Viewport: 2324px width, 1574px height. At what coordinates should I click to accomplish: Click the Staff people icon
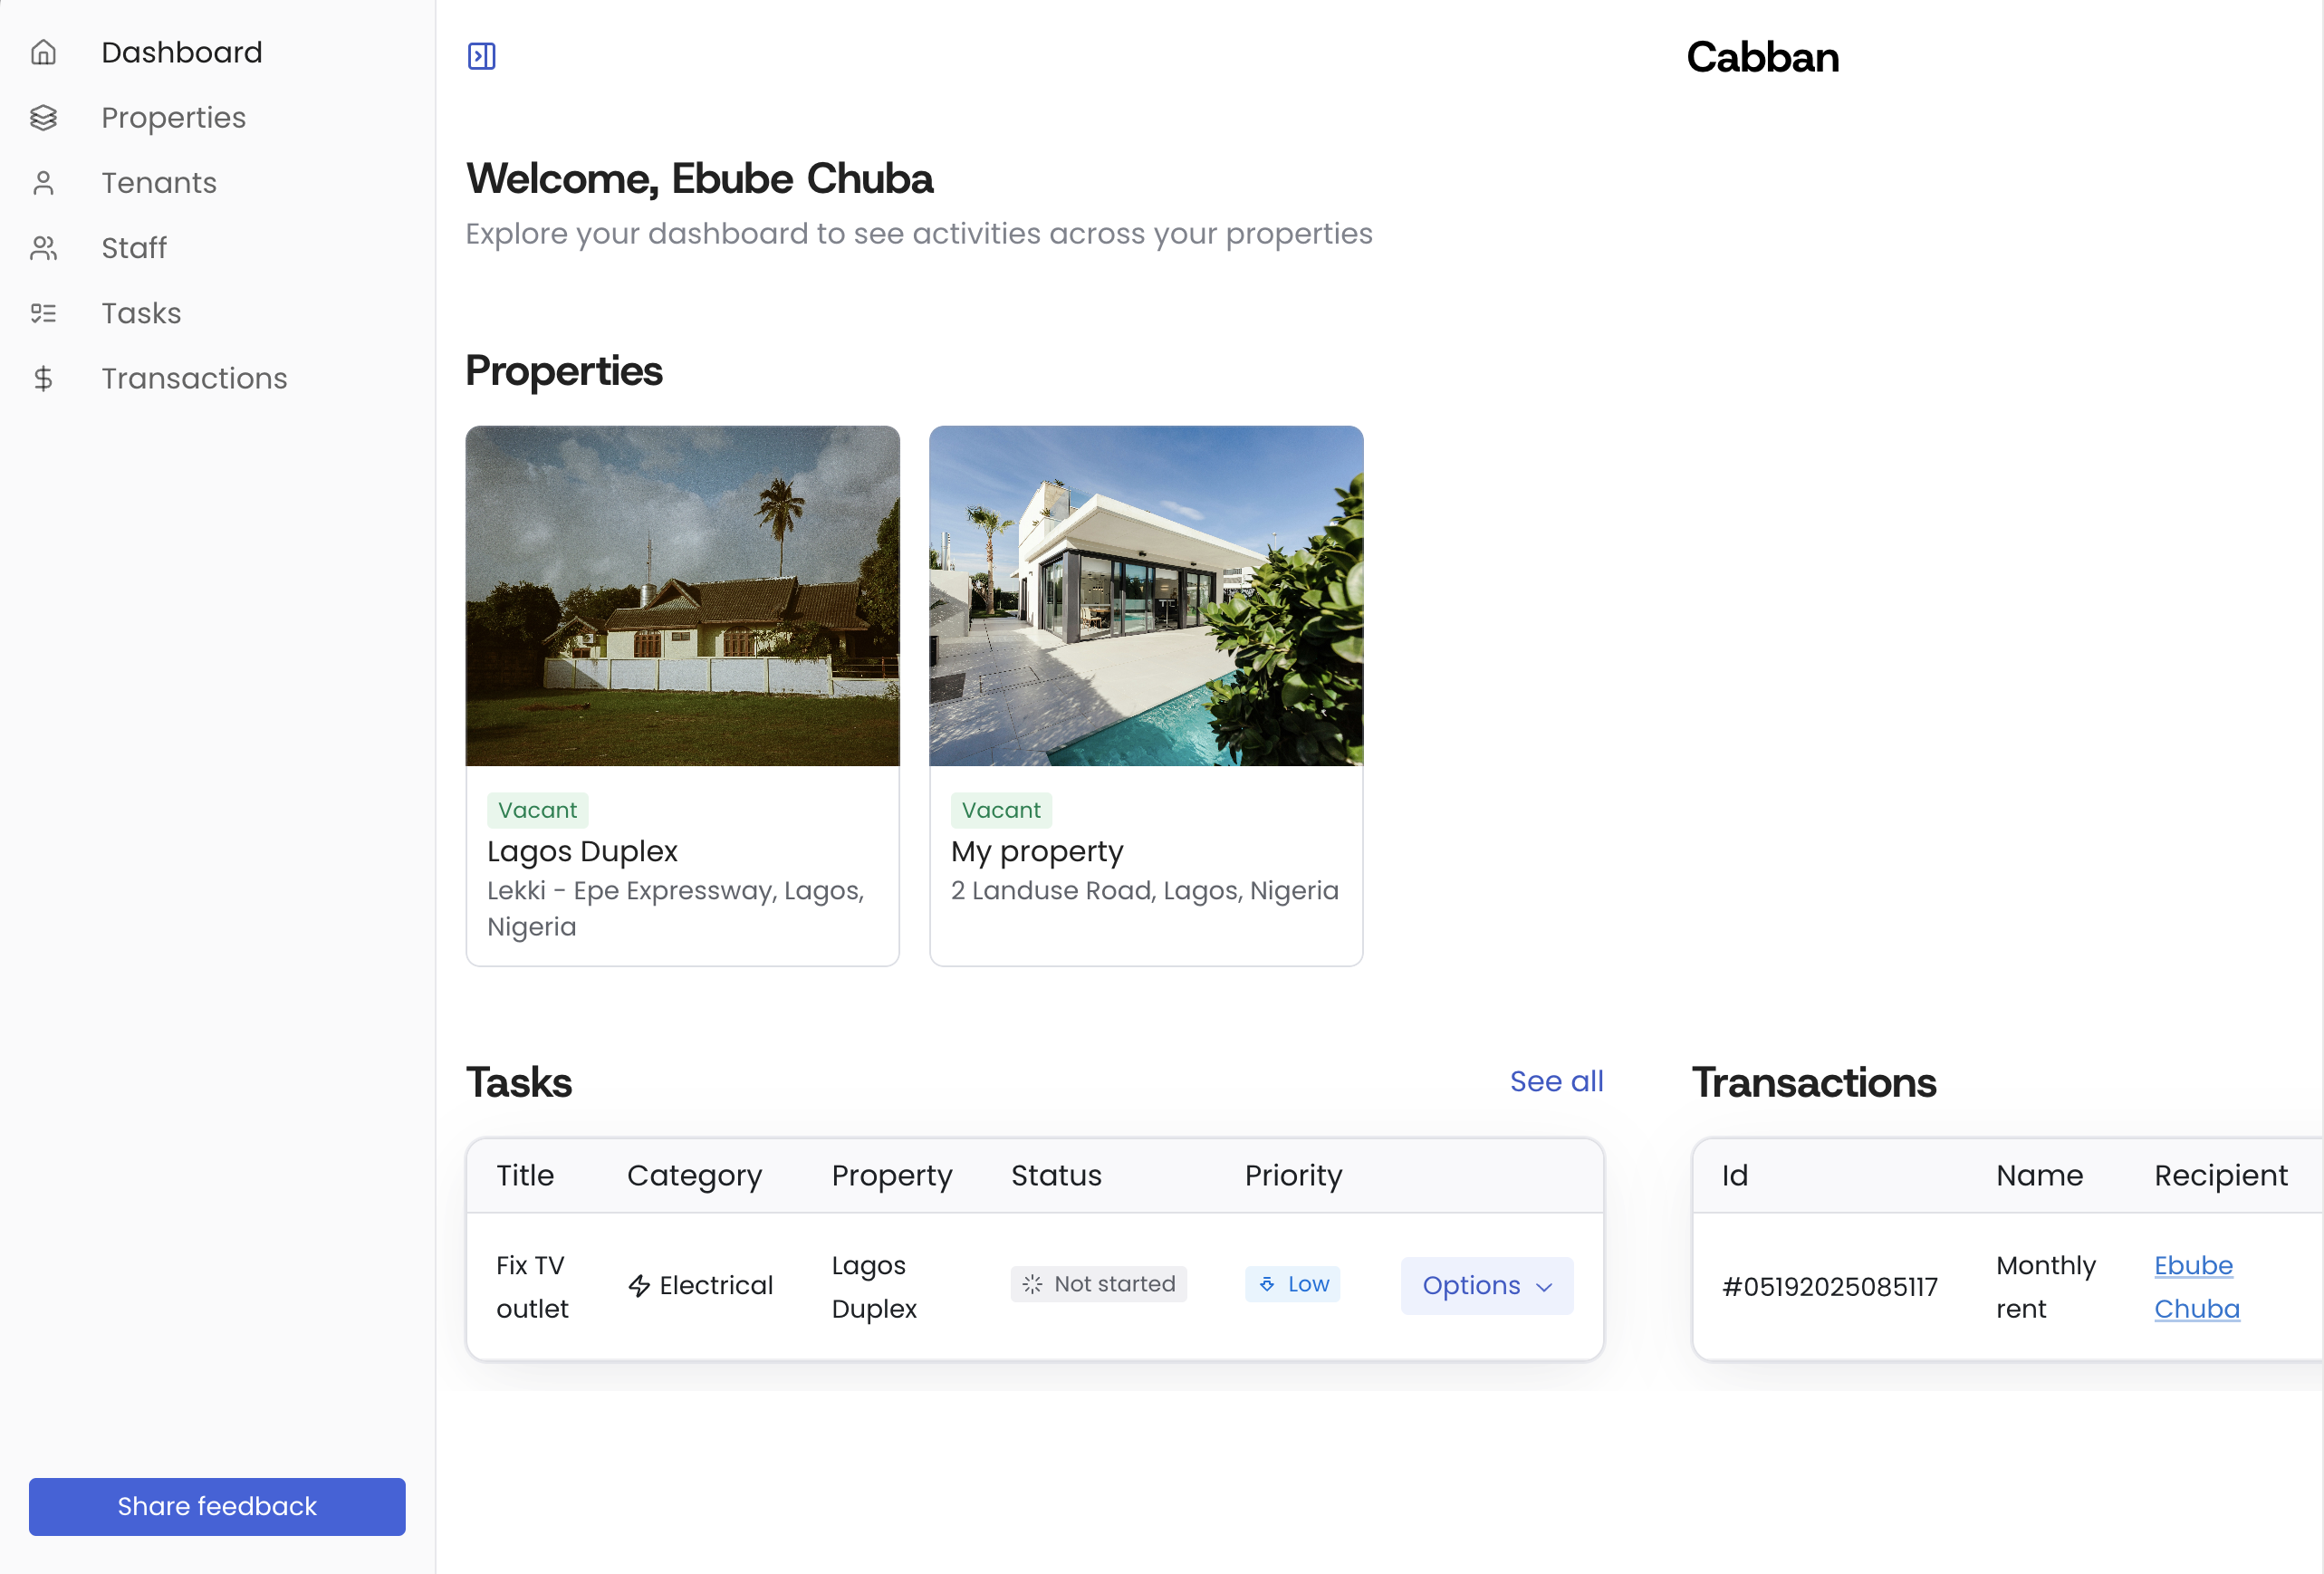tap(44, 247)
